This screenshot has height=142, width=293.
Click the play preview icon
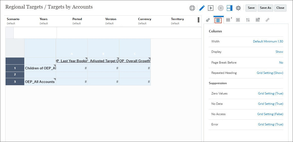(211, 8)
